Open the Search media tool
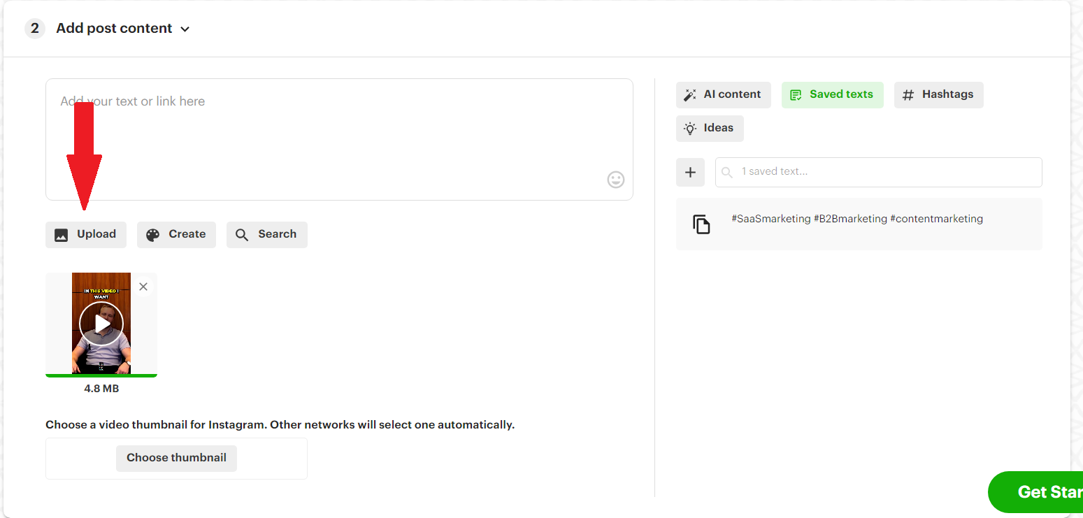Viewport: 1083px width, 518px height. click(266, 234)
